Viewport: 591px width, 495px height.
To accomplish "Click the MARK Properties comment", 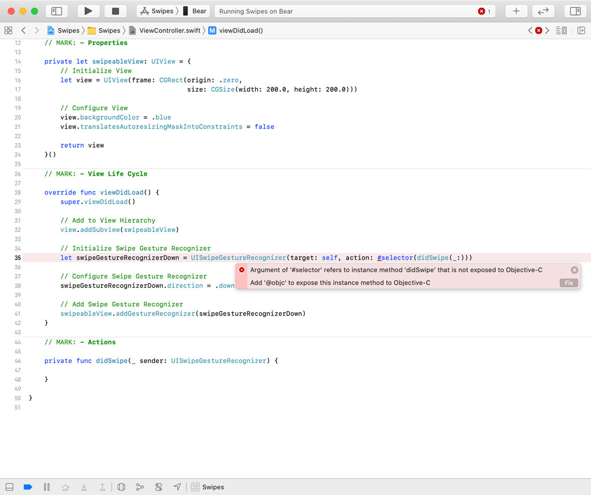I will coord(86,43).
